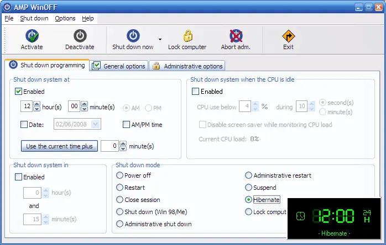Uncheck Enabled under Shut down system at
This screenshot has height=245, width=386.
tap(19, 92)
